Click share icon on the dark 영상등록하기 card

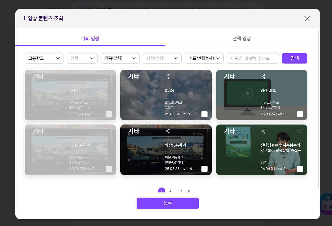click(x=168, y=131)
